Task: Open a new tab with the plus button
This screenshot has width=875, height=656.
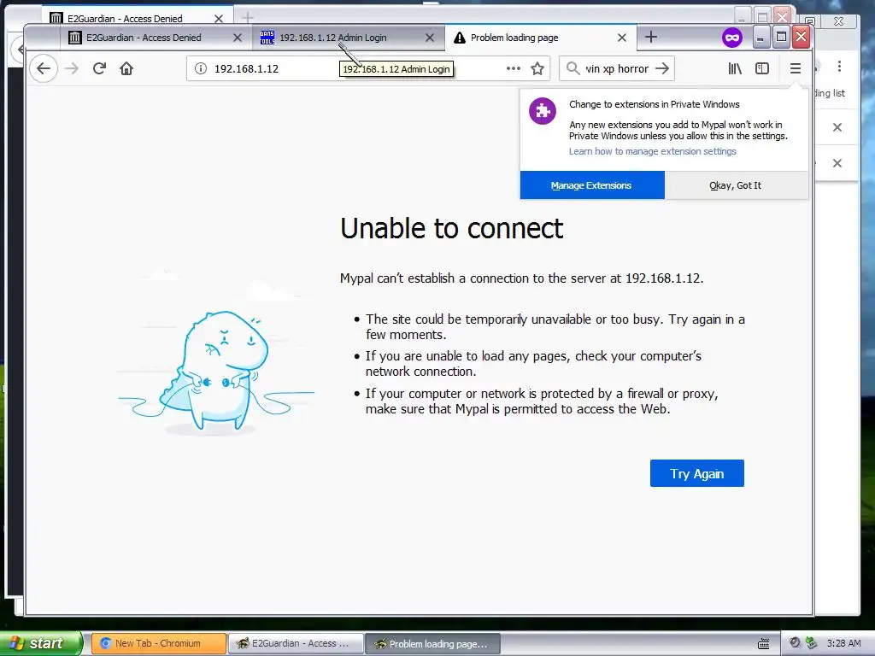Action: (x=650, y=38)
